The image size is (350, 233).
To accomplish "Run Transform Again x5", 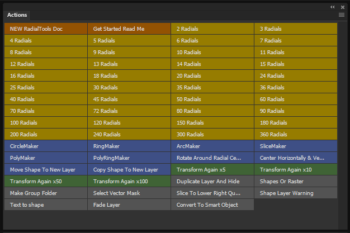I will pyautogui.click(x=212, y=170).
